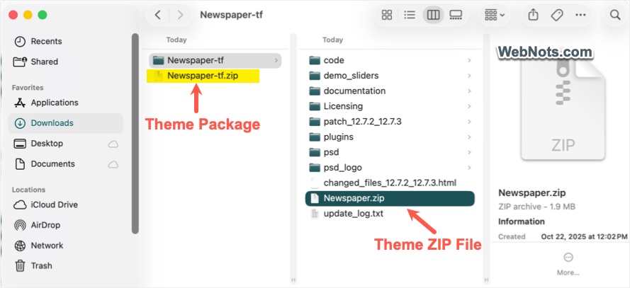Select the psd_logo folder
The height and width of the screenshot is (288, 630).
click(x=390, y=168)
